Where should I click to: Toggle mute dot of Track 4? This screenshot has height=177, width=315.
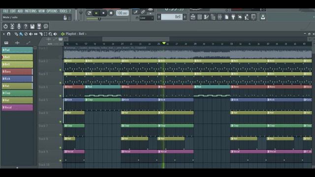coord(60,96)
